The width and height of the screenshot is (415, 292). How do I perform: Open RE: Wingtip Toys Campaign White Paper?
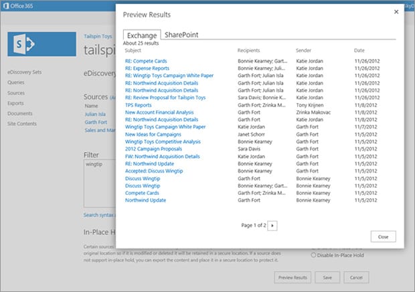[169, 76]
